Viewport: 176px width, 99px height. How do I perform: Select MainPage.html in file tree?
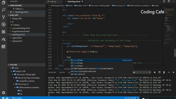click(18, 35)
